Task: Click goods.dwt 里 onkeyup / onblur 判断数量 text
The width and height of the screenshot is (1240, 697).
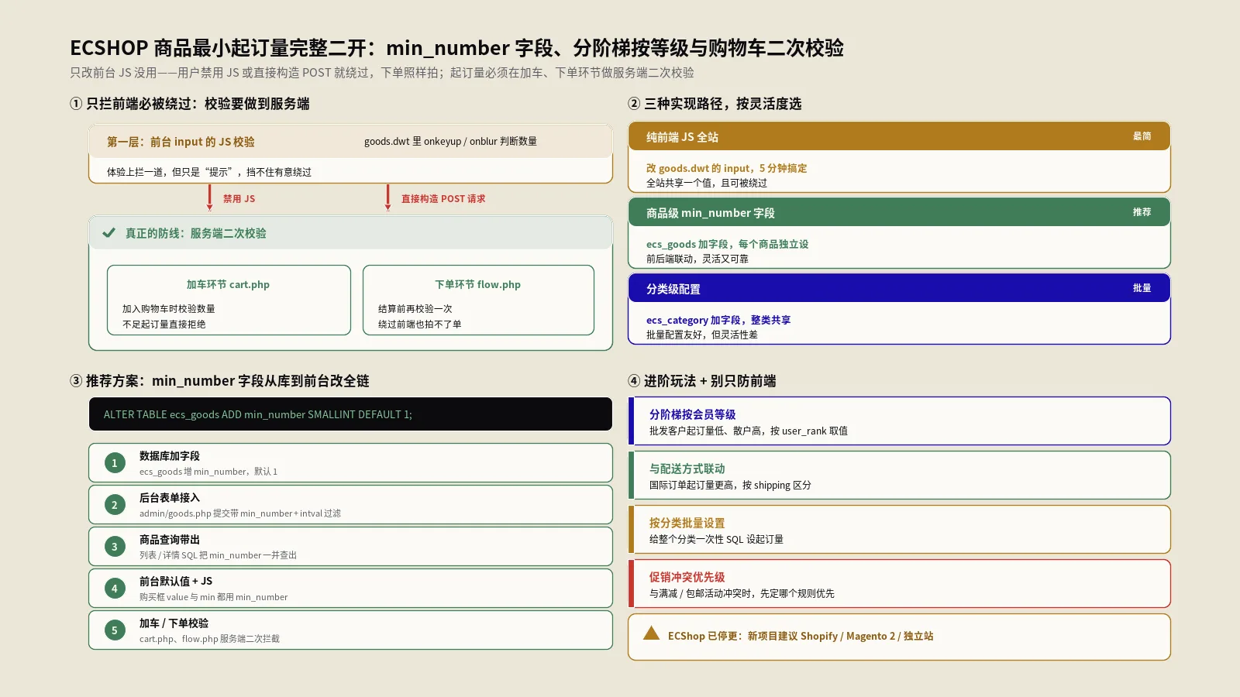Action: [x=450, y=142]
